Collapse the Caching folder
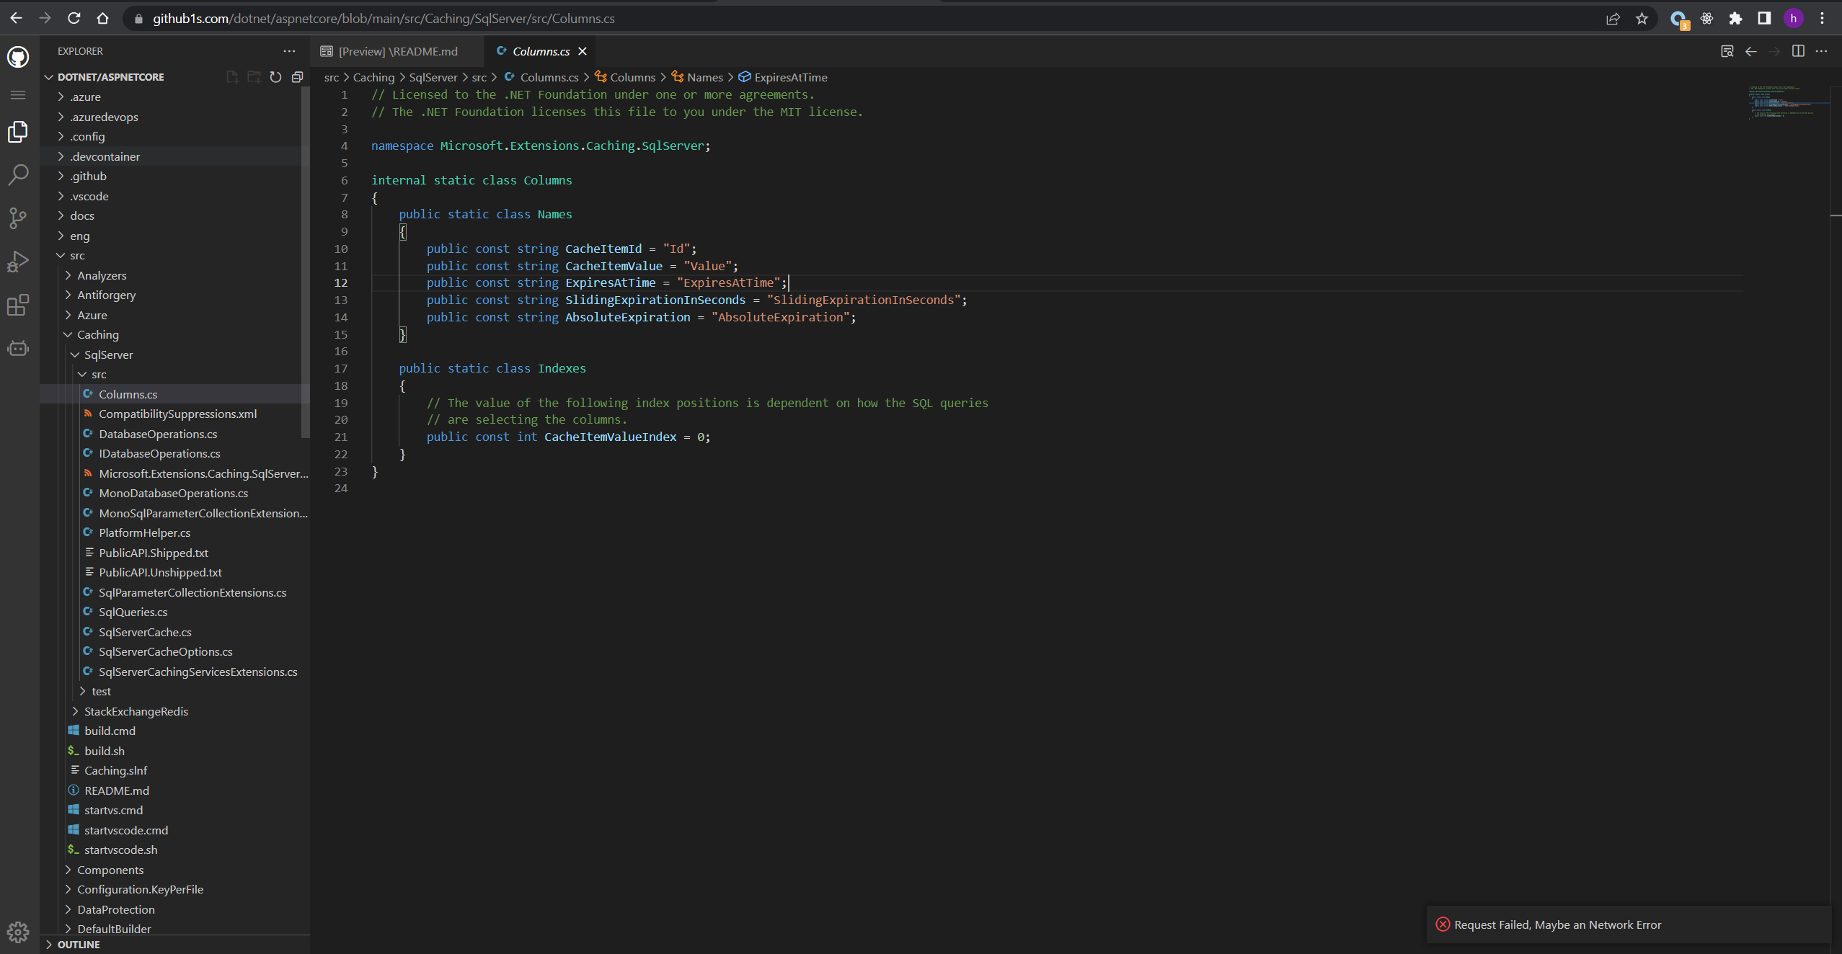Viewport: 1842px width, 954px height. [174, 334]
